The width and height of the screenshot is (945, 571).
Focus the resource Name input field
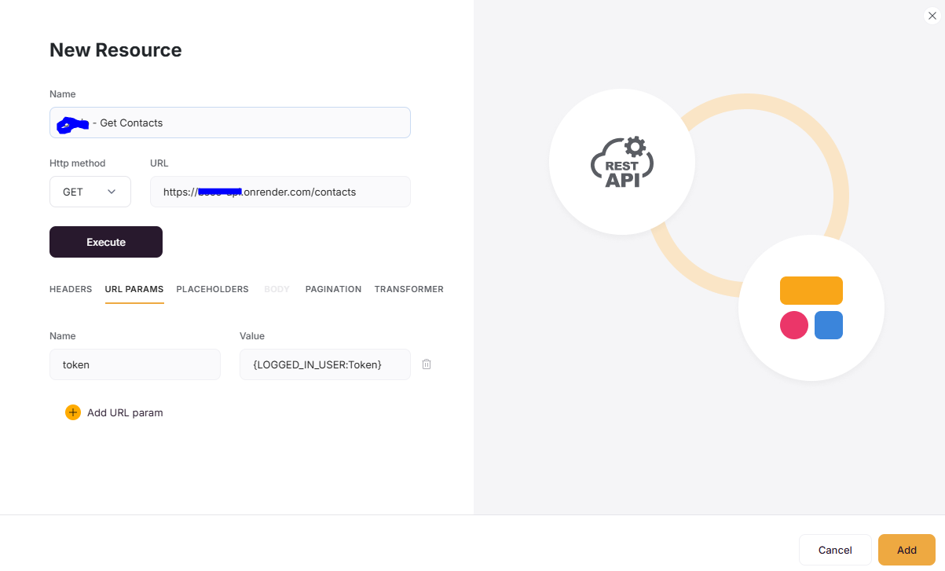(230, 123)
